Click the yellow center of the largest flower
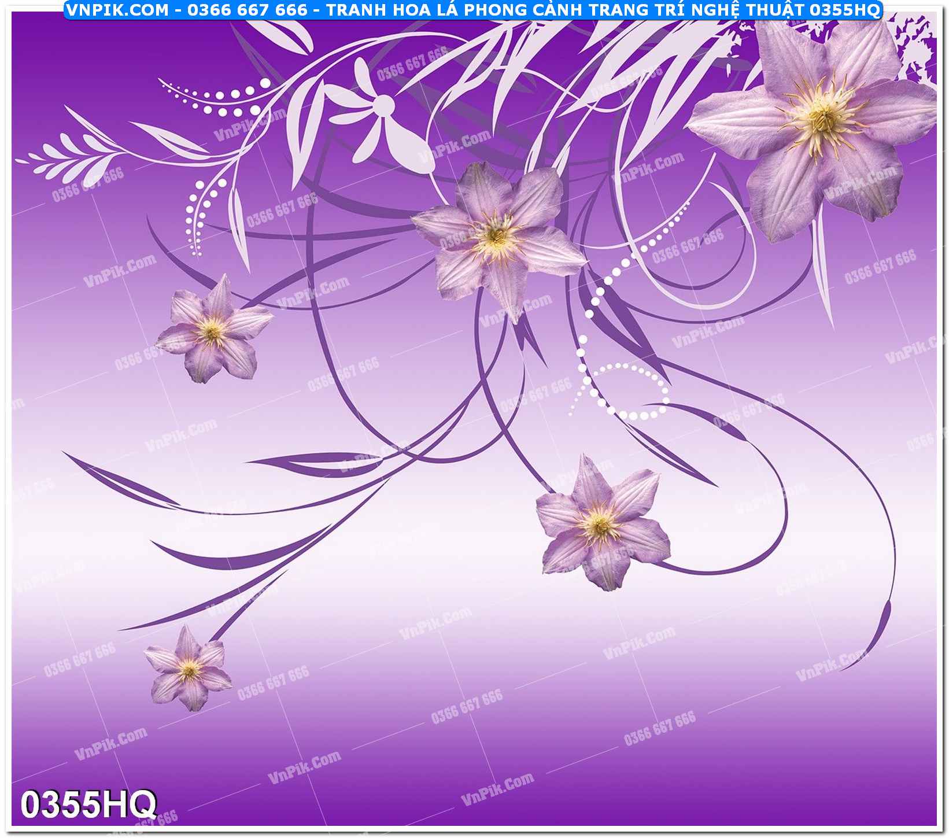This screenshot has height=838, width=949. 820,119
